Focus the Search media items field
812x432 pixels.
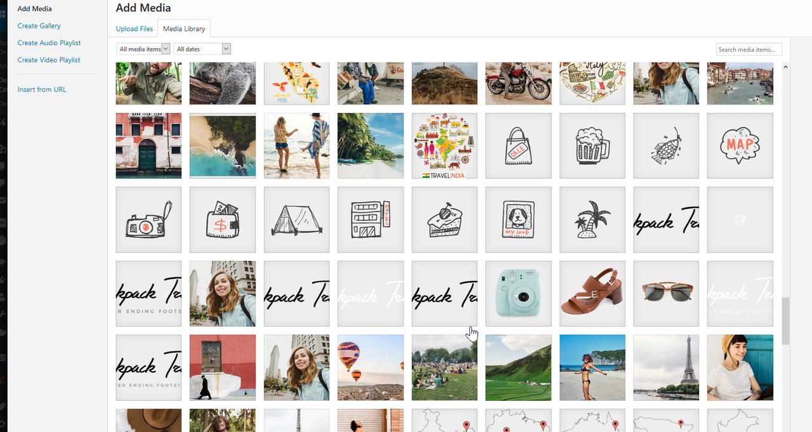coord(749,49)
